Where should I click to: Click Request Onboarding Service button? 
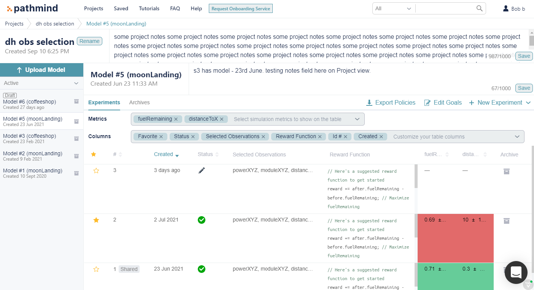pyautogui.click(x=241, y=8)
